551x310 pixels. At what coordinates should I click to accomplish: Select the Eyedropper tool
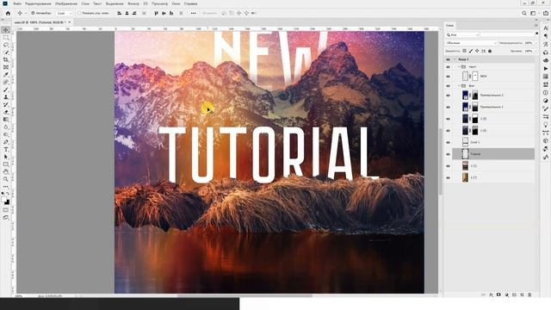(x=6, y=75)
